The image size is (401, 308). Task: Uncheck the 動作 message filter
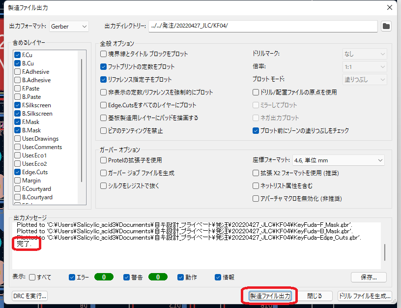point(180,277)
